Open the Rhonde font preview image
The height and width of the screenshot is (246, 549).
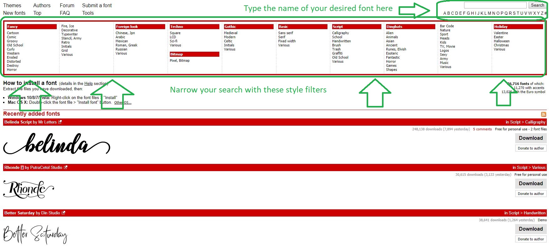click(29, 189)
